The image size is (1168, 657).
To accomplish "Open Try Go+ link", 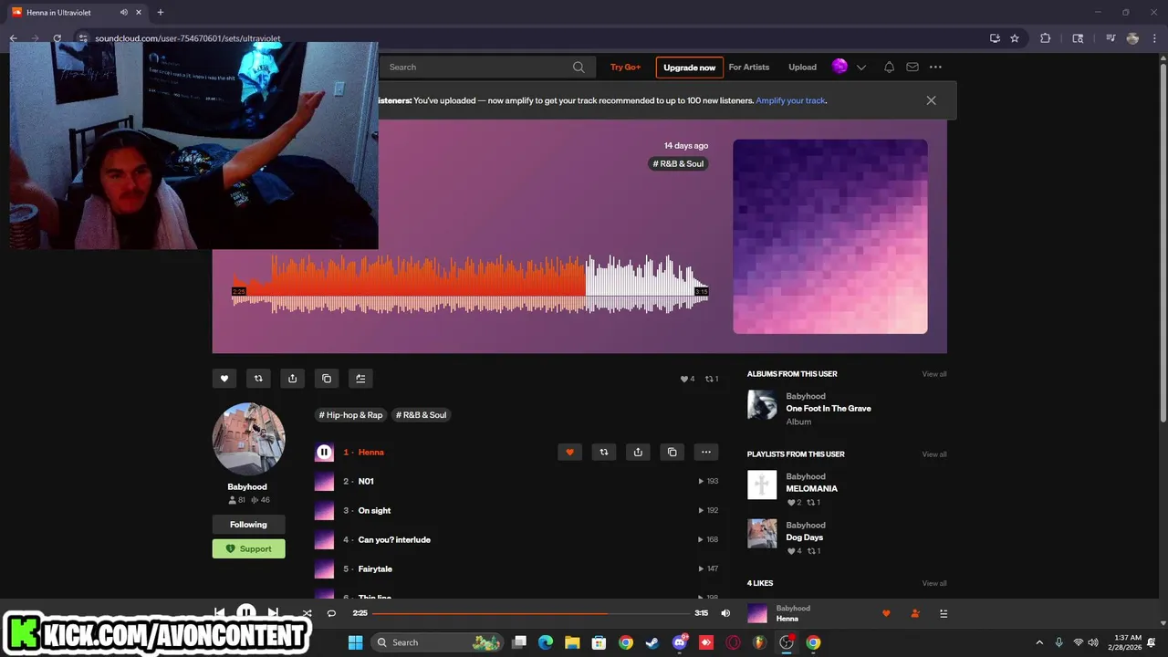I will pyautogui.click(x=625, y=67).
